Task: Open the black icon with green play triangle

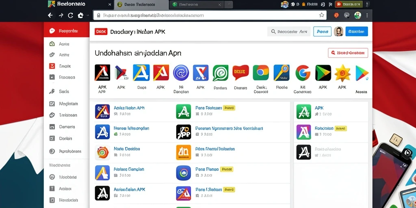Action: coord(323,73)
